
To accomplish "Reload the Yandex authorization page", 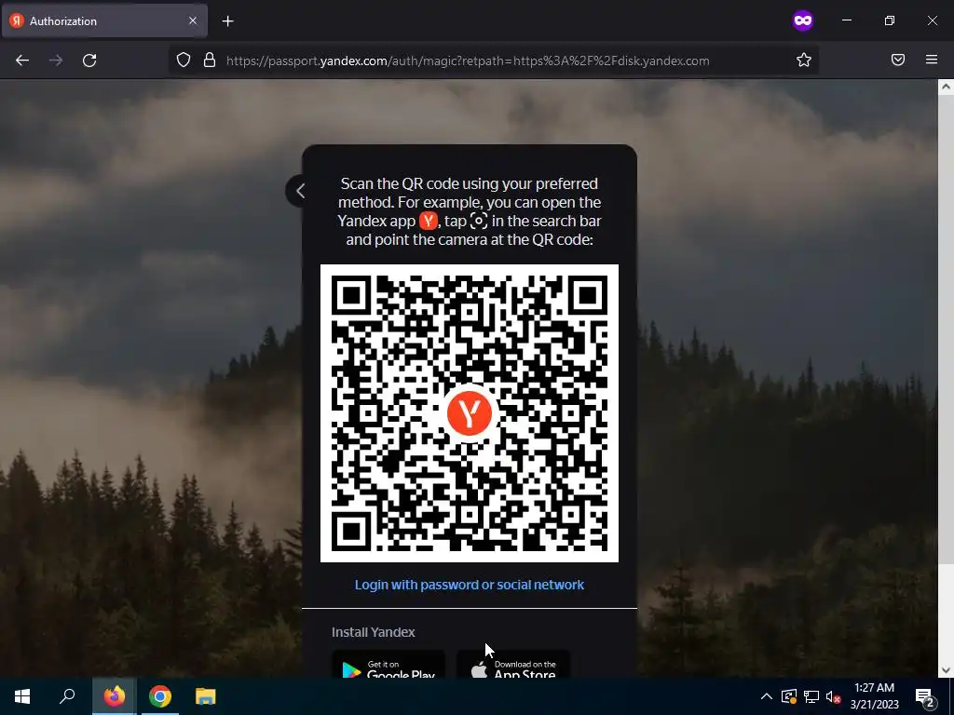I will click(x=89, y=61).
